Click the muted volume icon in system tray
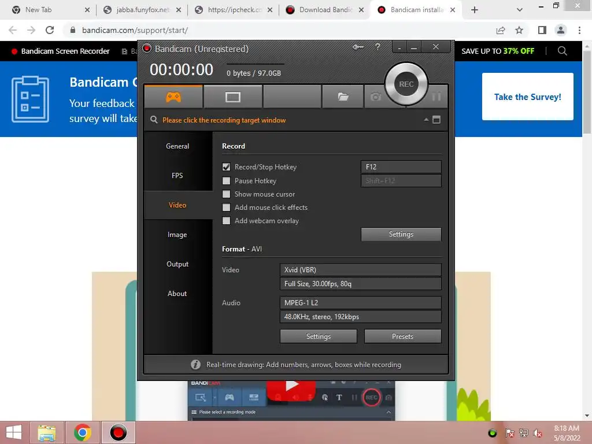 [538, 433]
